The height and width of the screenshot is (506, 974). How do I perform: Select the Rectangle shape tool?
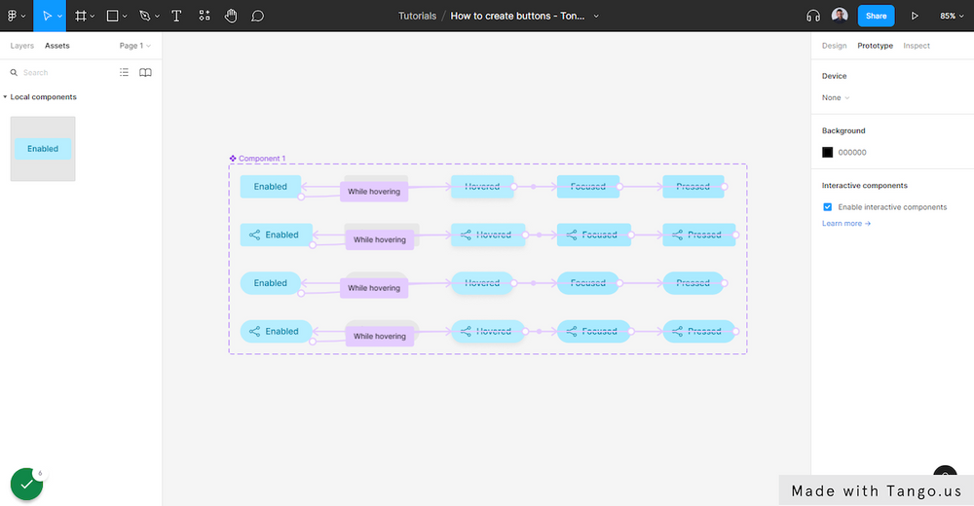pyautogui.click(x=112, y=16)
